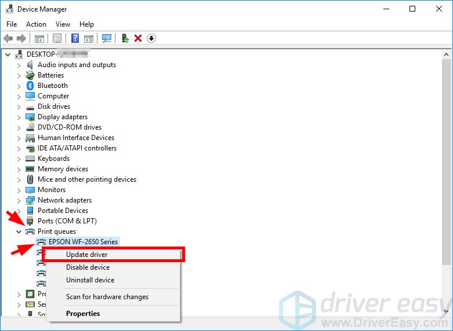Viewport: 453px width, 331px height.
Task: Expand Display adapters category
Action: click(19, 117)
